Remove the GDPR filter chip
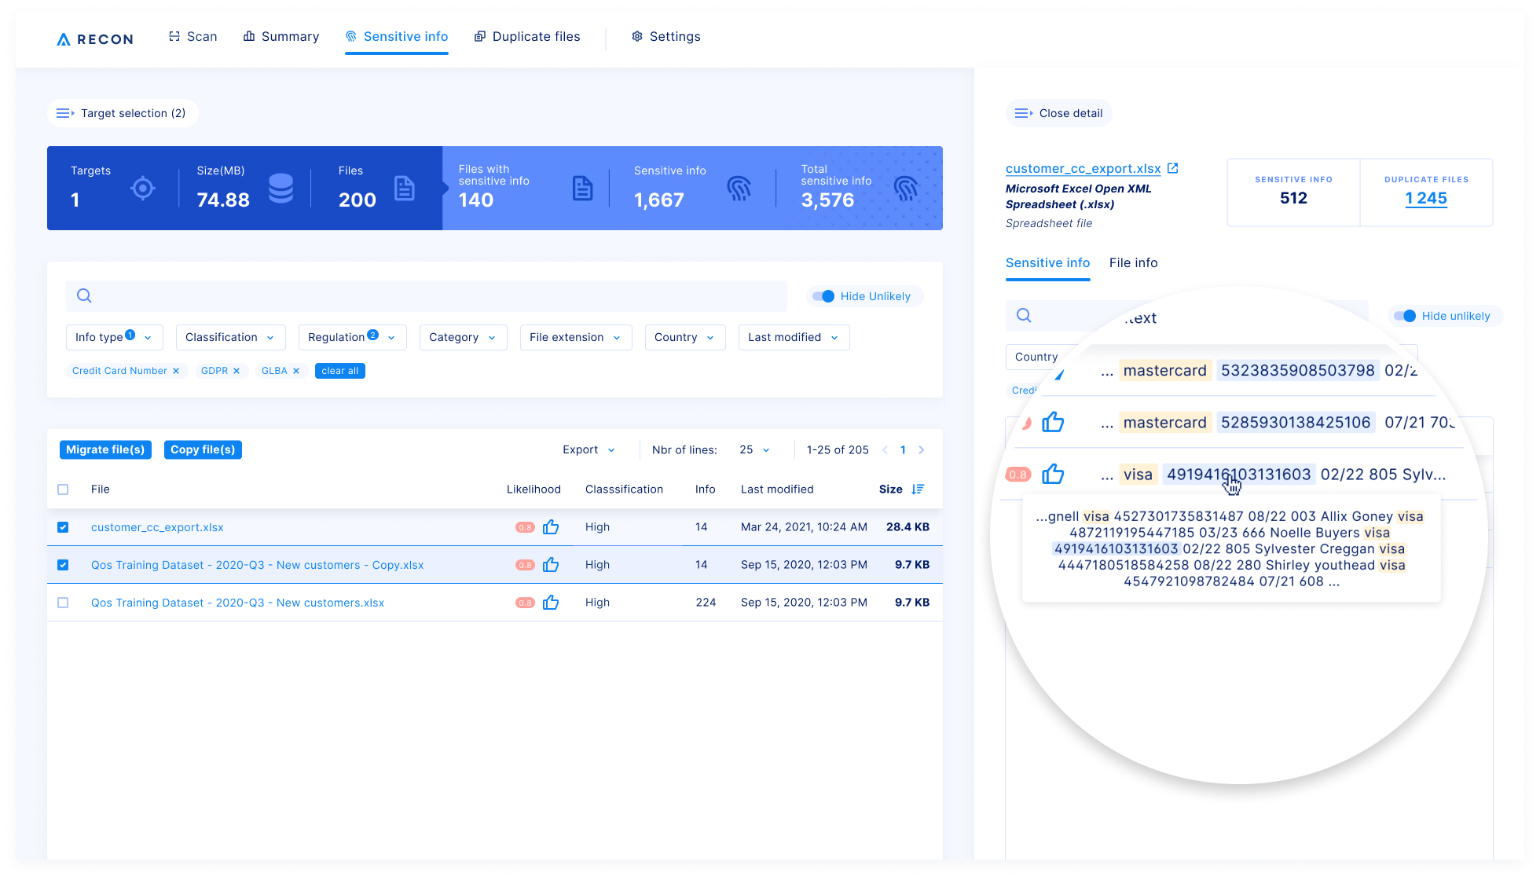1540x880 pixels. [x=236, y=371]
